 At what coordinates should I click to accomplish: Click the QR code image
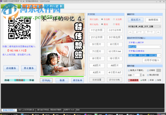click(x=20, y=28)
